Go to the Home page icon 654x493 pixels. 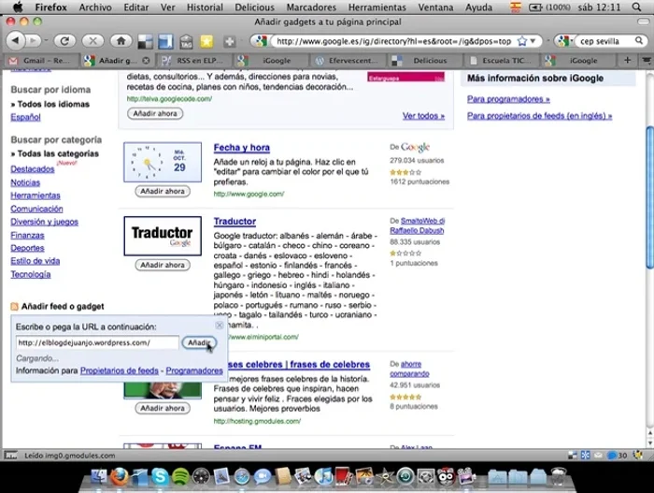tap(120, 41)
